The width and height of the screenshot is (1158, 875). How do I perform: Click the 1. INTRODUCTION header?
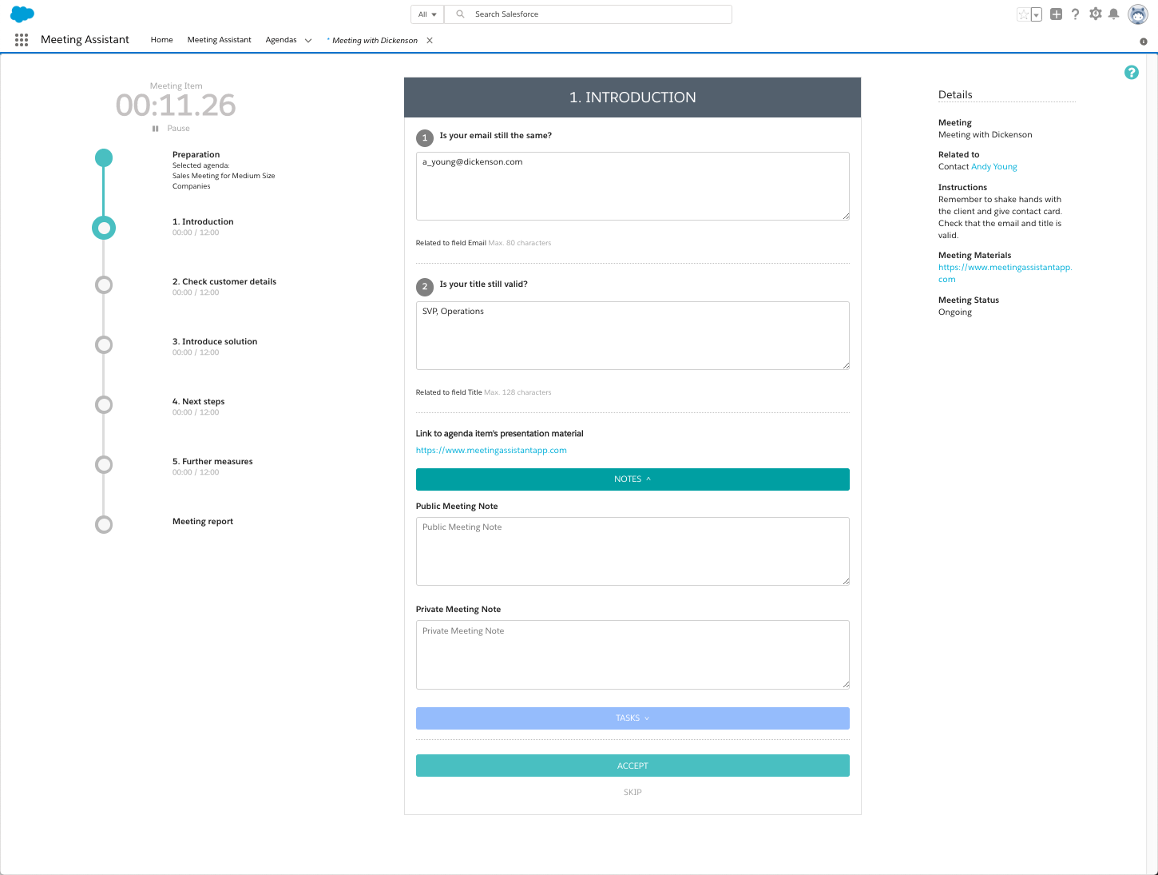tap(633, 97)
